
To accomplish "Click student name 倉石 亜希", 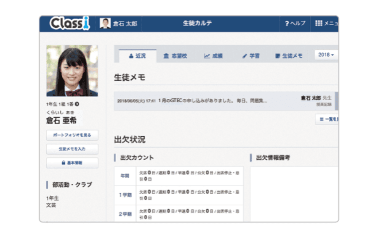I will [61, 120].
